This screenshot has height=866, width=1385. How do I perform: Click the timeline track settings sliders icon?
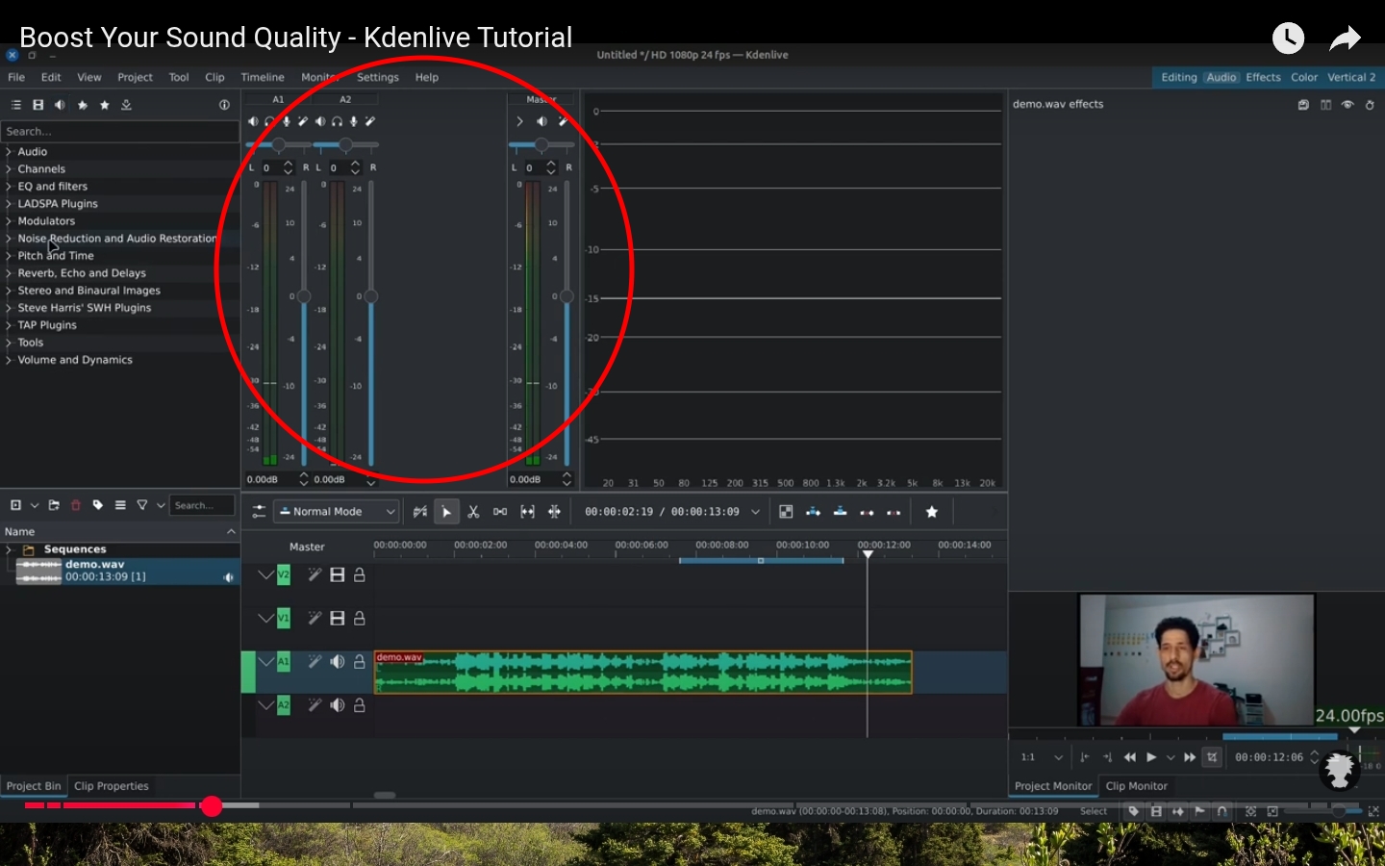pyautogui.click(x=259, y=512)
